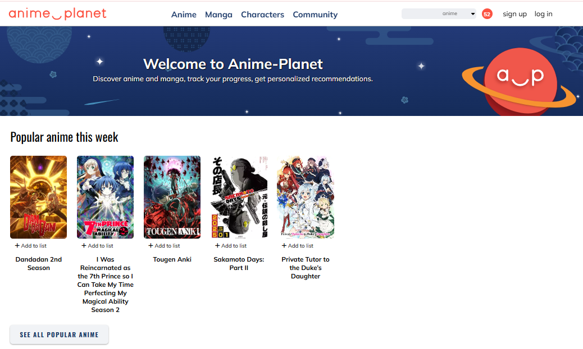
Task: Open the 7th Prince Season 2 poster
Action: 105,197
